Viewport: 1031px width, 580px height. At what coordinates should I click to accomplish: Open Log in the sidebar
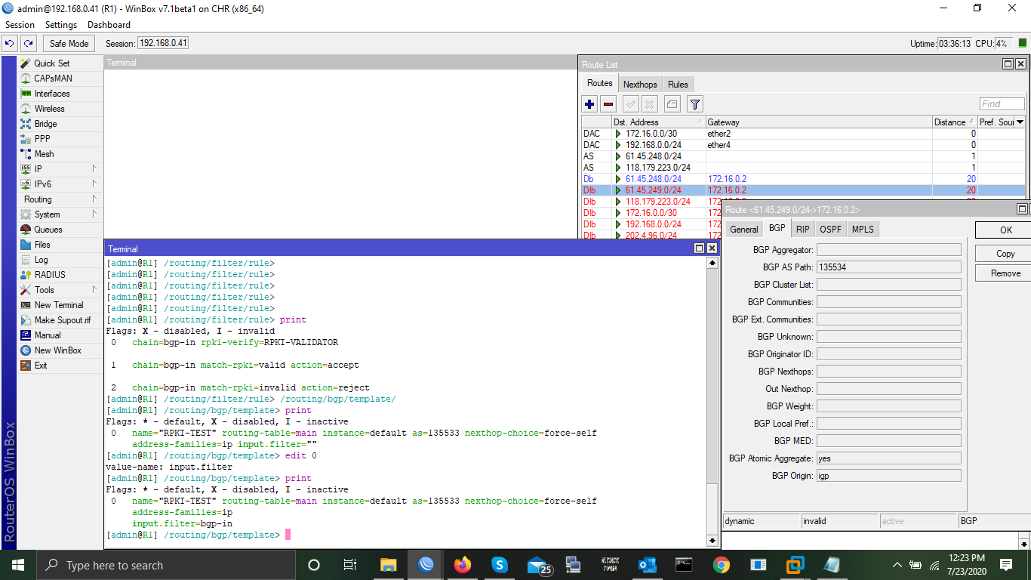click(60, 260)
